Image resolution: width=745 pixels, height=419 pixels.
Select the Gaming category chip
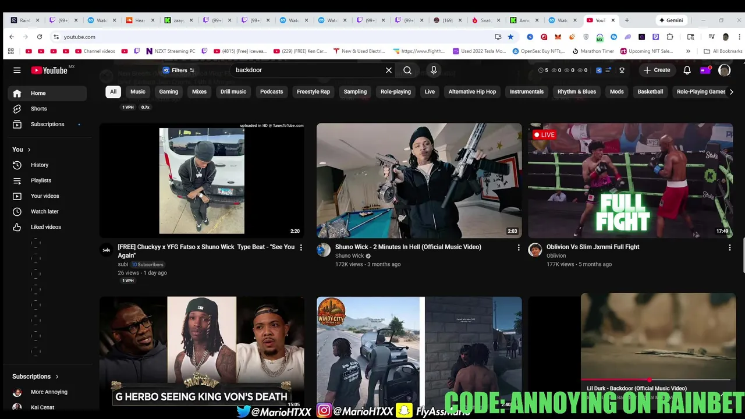click(x=169, y=92)
